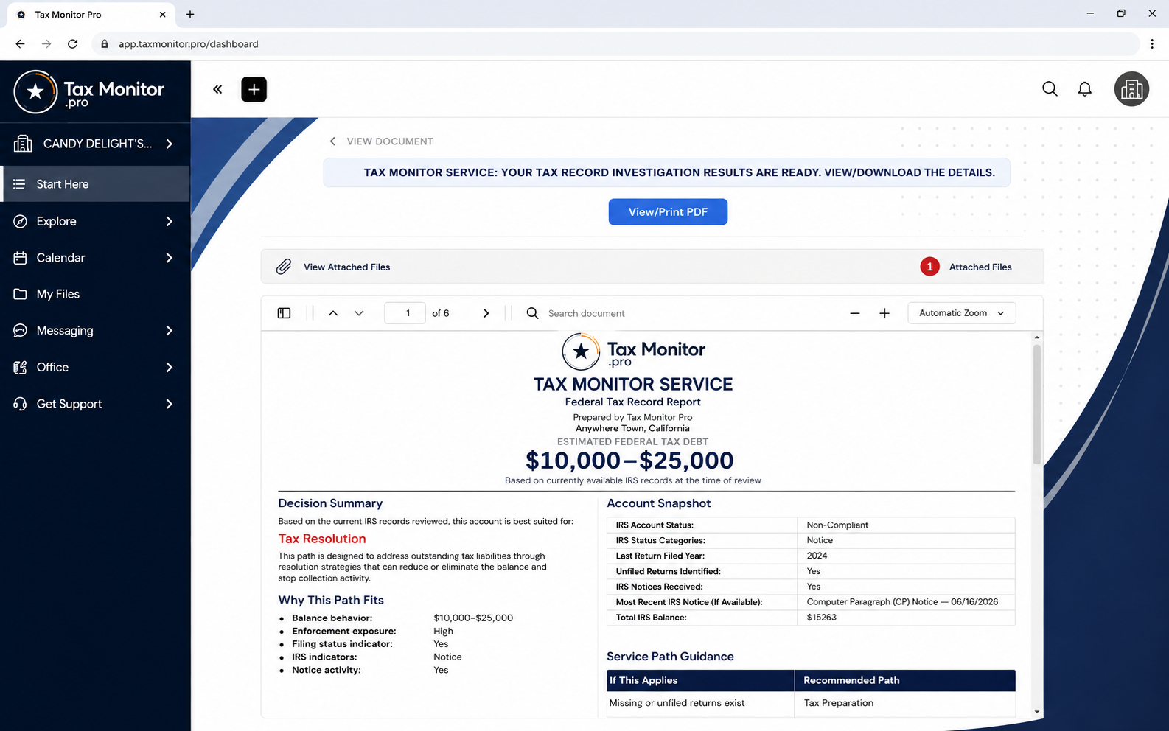Click the document search magnifier icon
1169x731 pixels.
pos(532,313)
